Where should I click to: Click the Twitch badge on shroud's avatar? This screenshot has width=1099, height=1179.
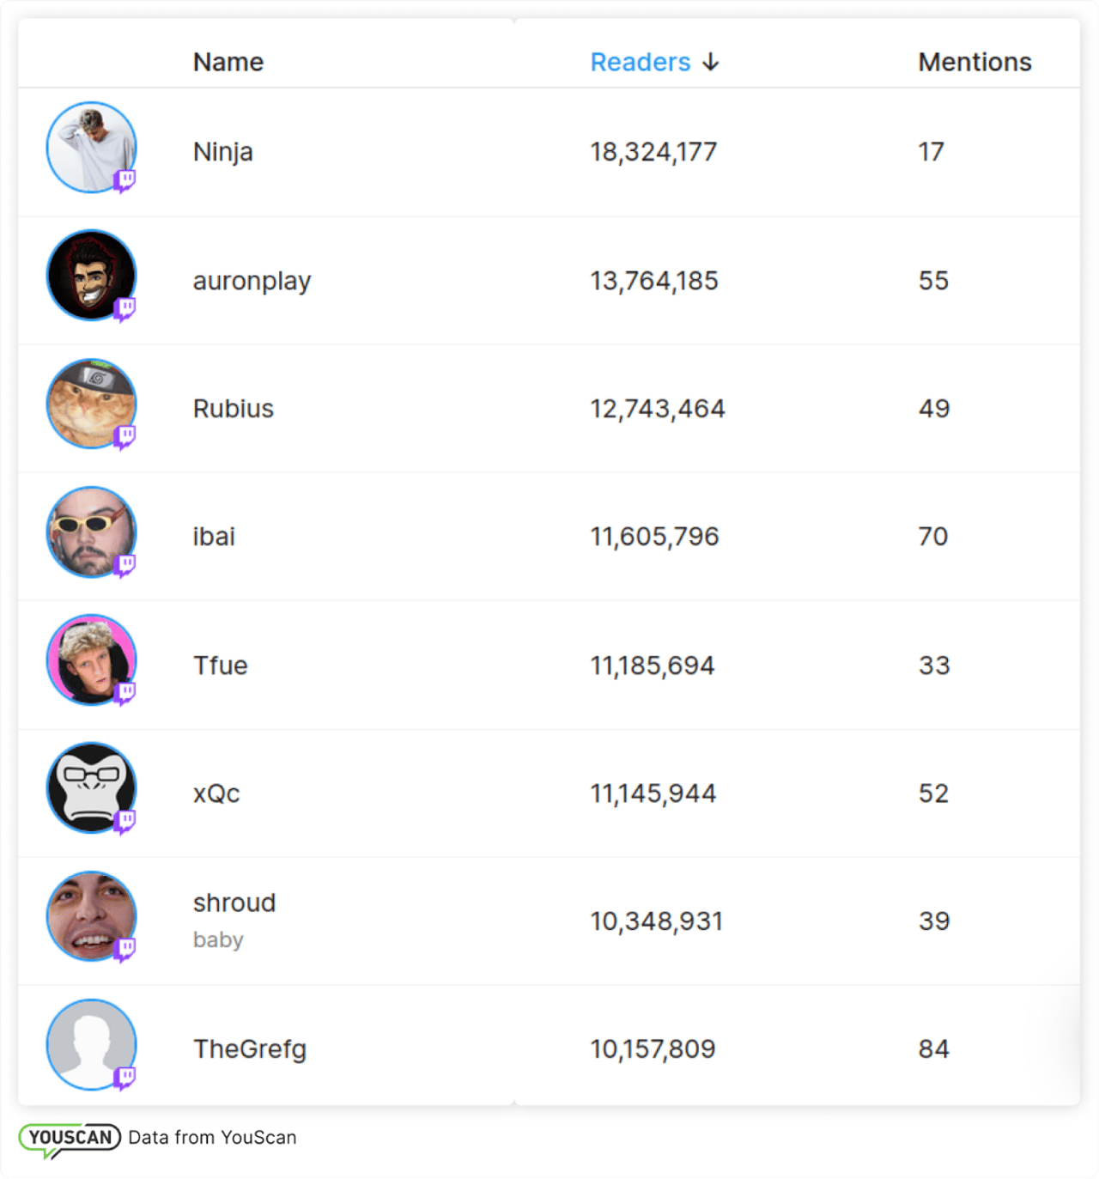pyautogui.click(x=125, y=947)
